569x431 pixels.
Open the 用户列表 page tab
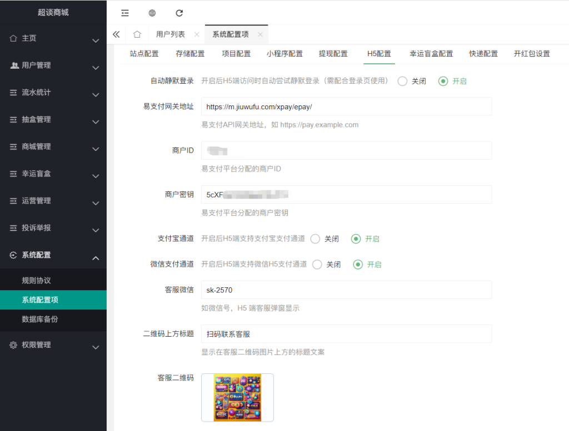(x=171, y=34)
